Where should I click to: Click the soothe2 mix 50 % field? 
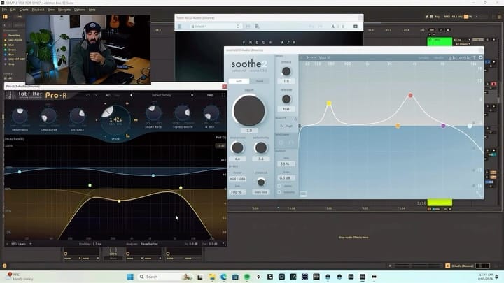point(286,164)
